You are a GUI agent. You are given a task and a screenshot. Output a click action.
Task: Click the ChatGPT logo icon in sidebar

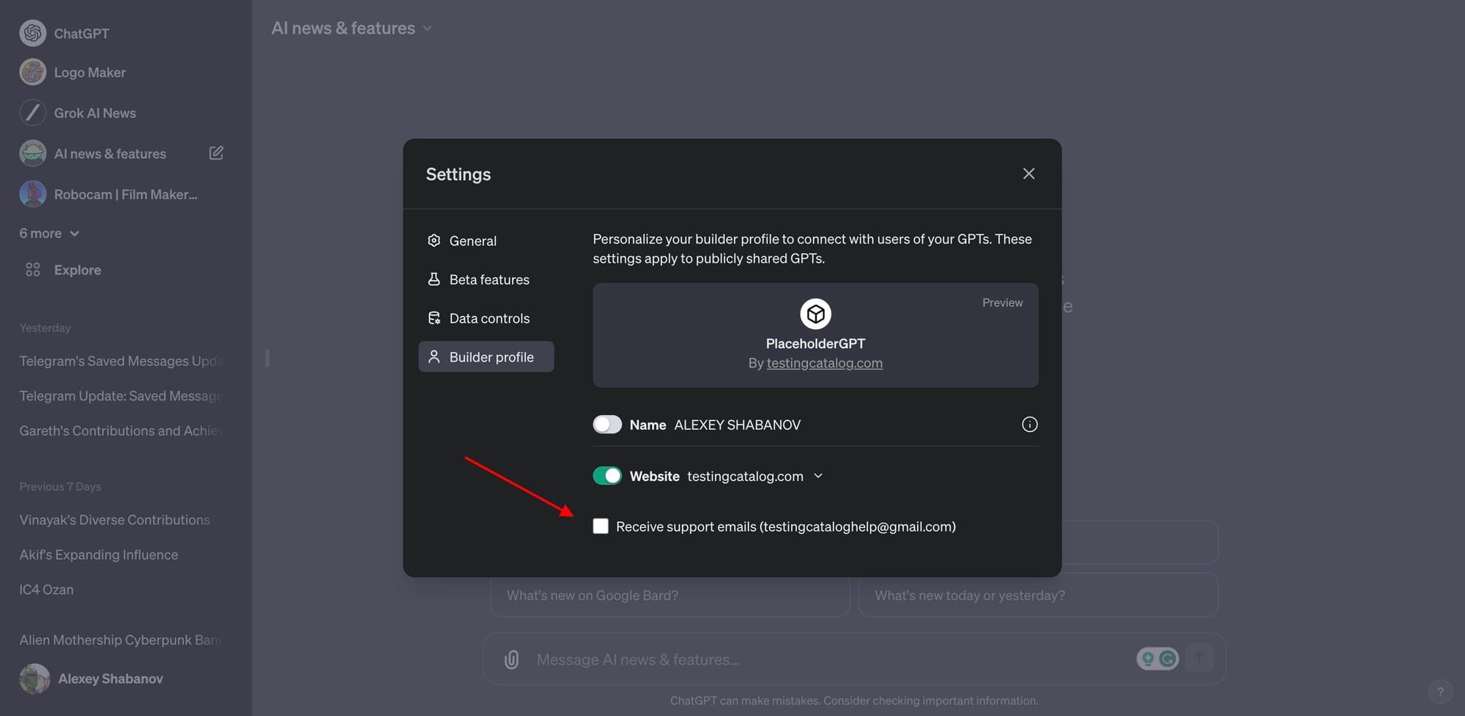click(33, 33)
